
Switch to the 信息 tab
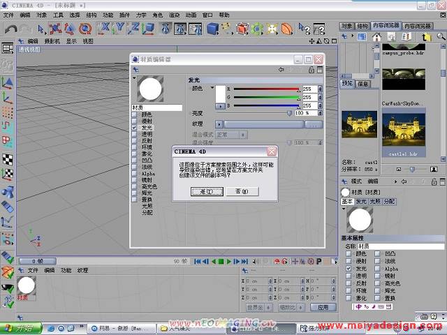coord(362,84)
